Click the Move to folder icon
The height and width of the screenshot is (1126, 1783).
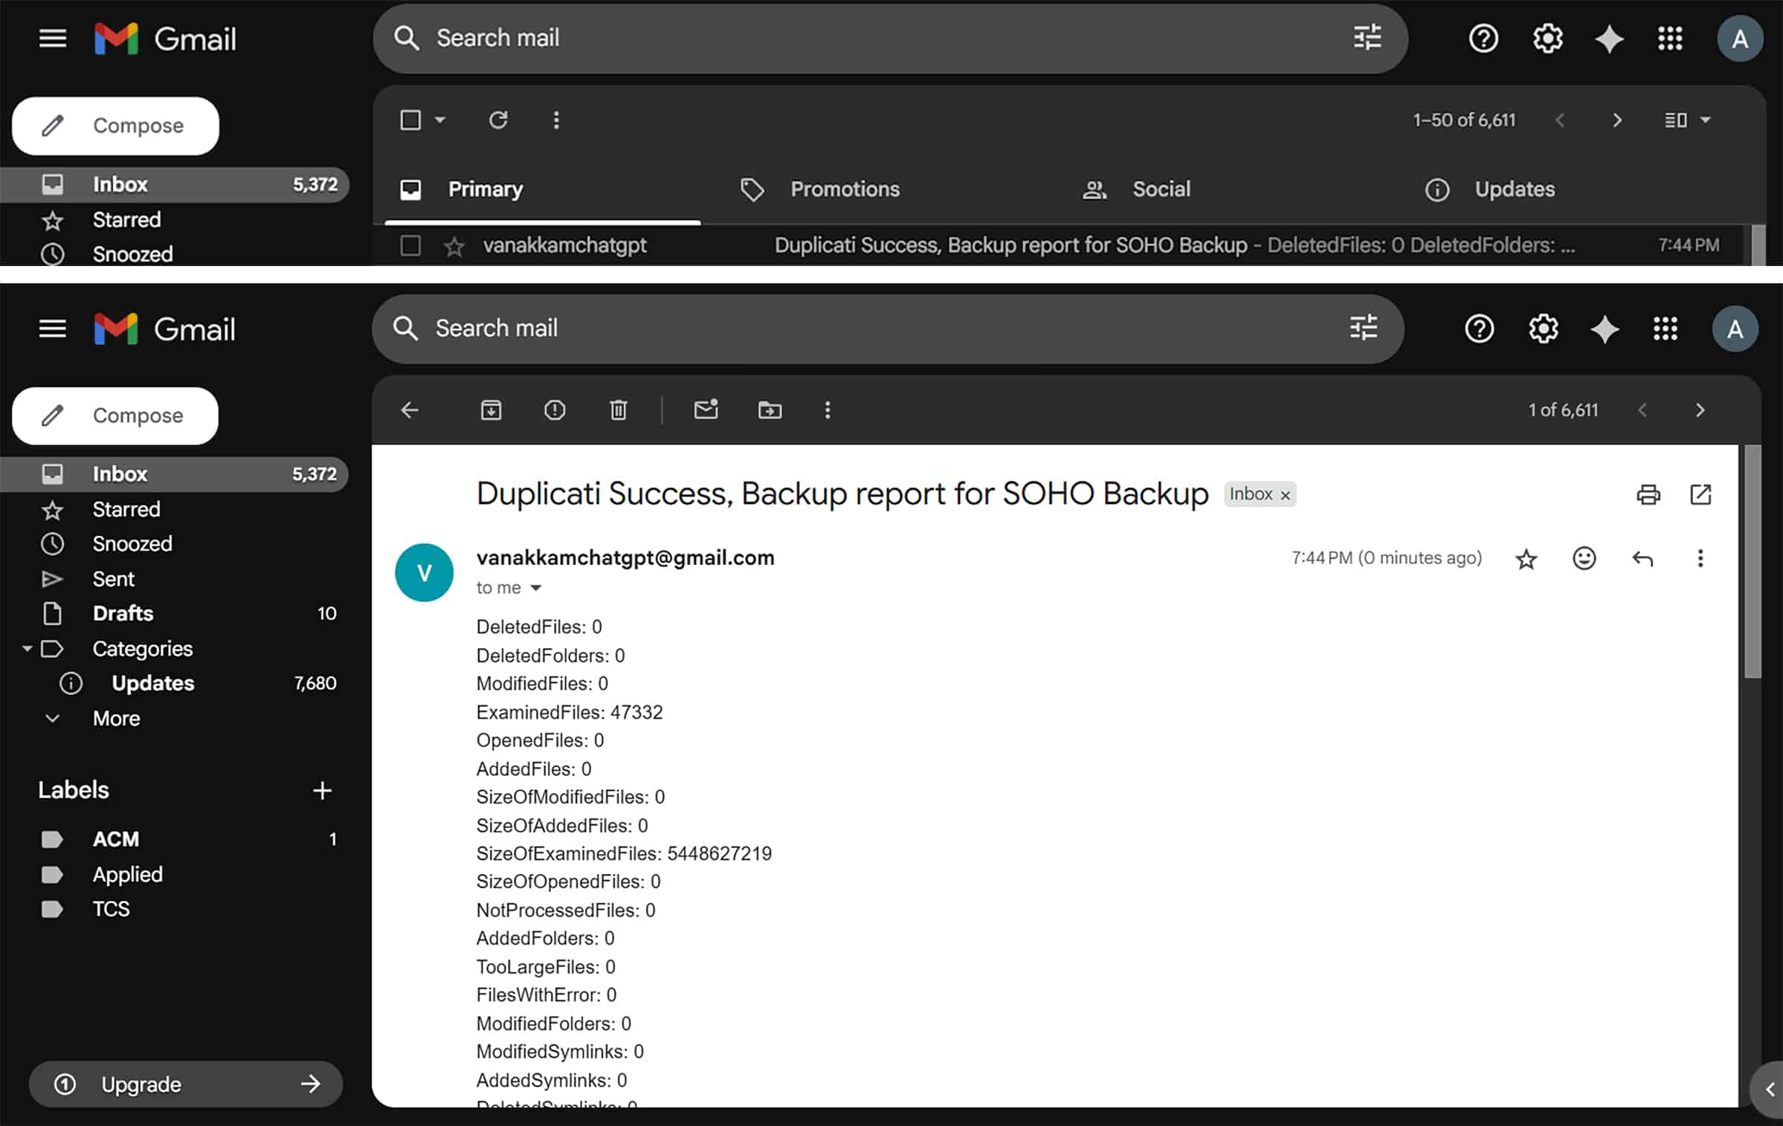(x=770, y=410)
